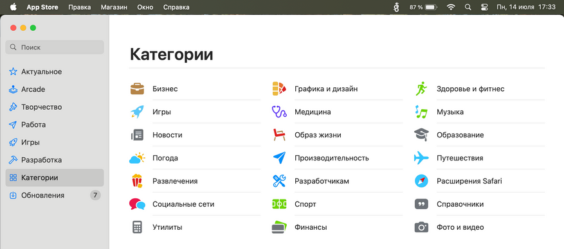
Task: Click the updates badge showing 7
Action: tap(95, 196)
